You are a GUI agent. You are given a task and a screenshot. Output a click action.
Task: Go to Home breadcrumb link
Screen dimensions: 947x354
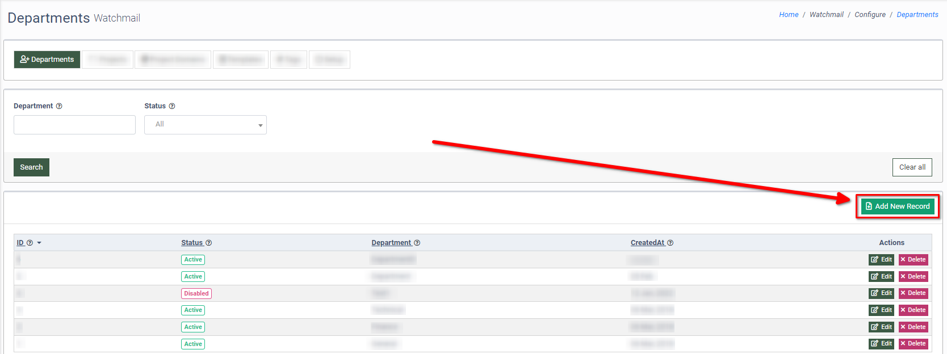pyautogui.click(x=789, y=15)
